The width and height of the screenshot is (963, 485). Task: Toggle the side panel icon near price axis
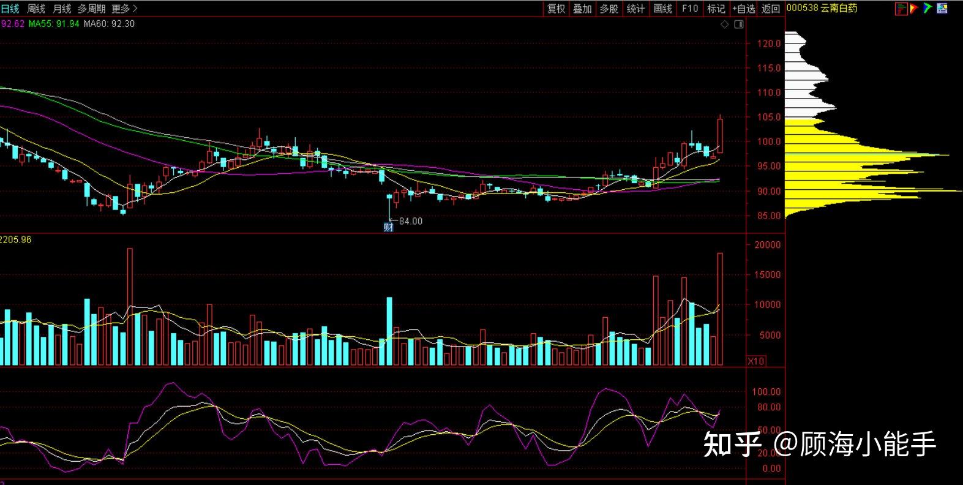(x=739, y=24)
